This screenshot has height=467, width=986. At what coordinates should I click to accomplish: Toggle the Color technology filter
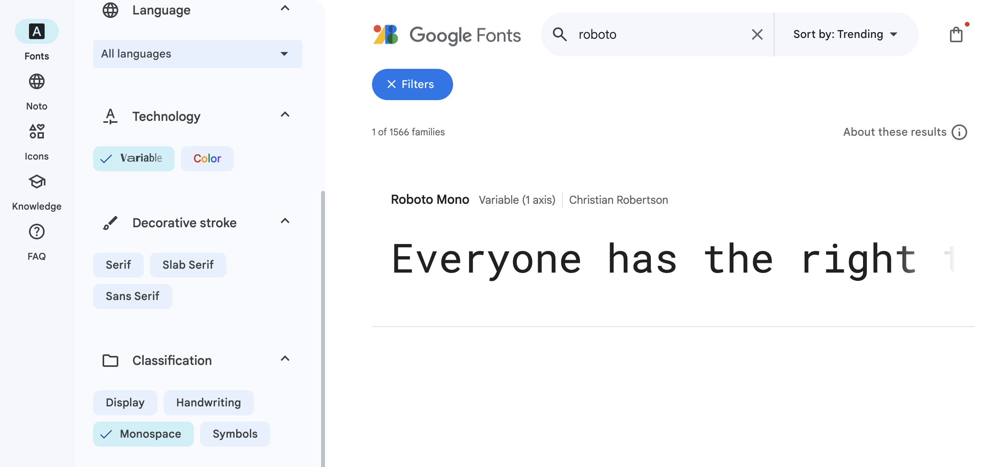coord(208,158)
